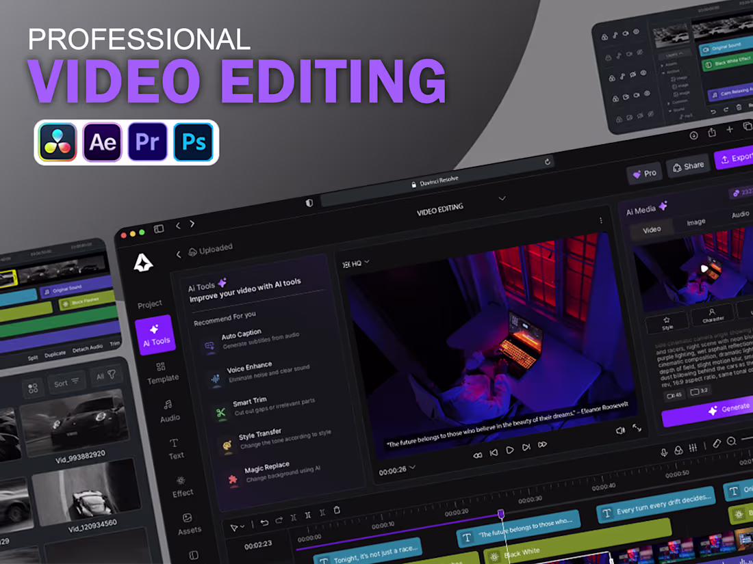Screen dimensions: 753x564
Task: Select 'Every turn every drift decides' text clip
Action: click(656, 505)
